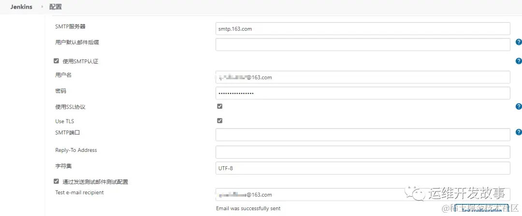Image resolution: width=522 pixels, height=216 pixels.
Task: Focus the 密码 password field
Action: tap(363, 93)
